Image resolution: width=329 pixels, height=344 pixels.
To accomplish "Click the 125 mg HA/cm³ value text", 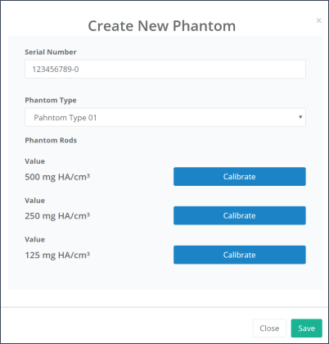I will (x=57, y=255).
